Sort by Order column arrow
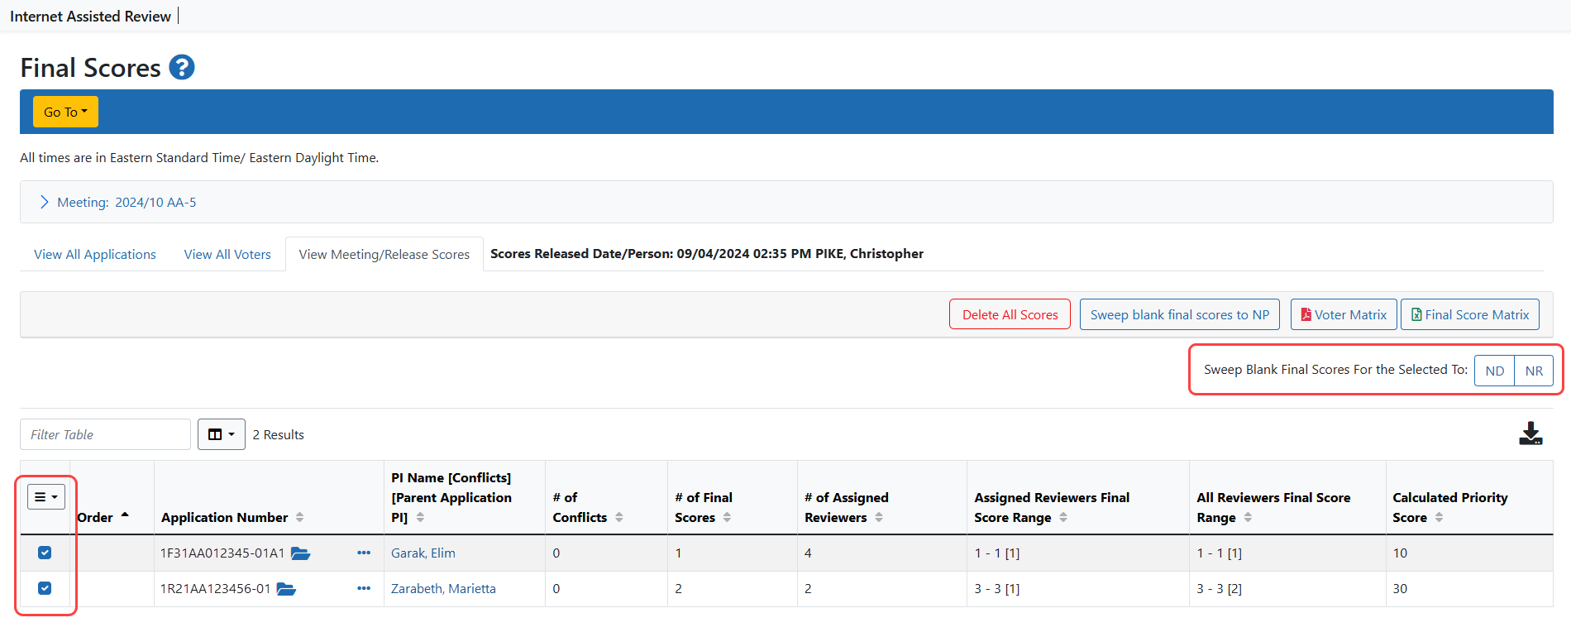This screenshot has height=632, width=1571. tap(125, 515)
